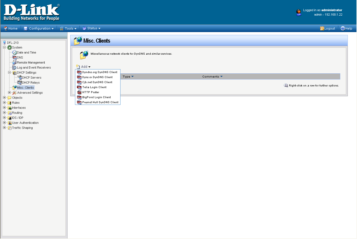Click the DHCP Servers icon
This screenshot has height=239, width=357.
[20, 78]
